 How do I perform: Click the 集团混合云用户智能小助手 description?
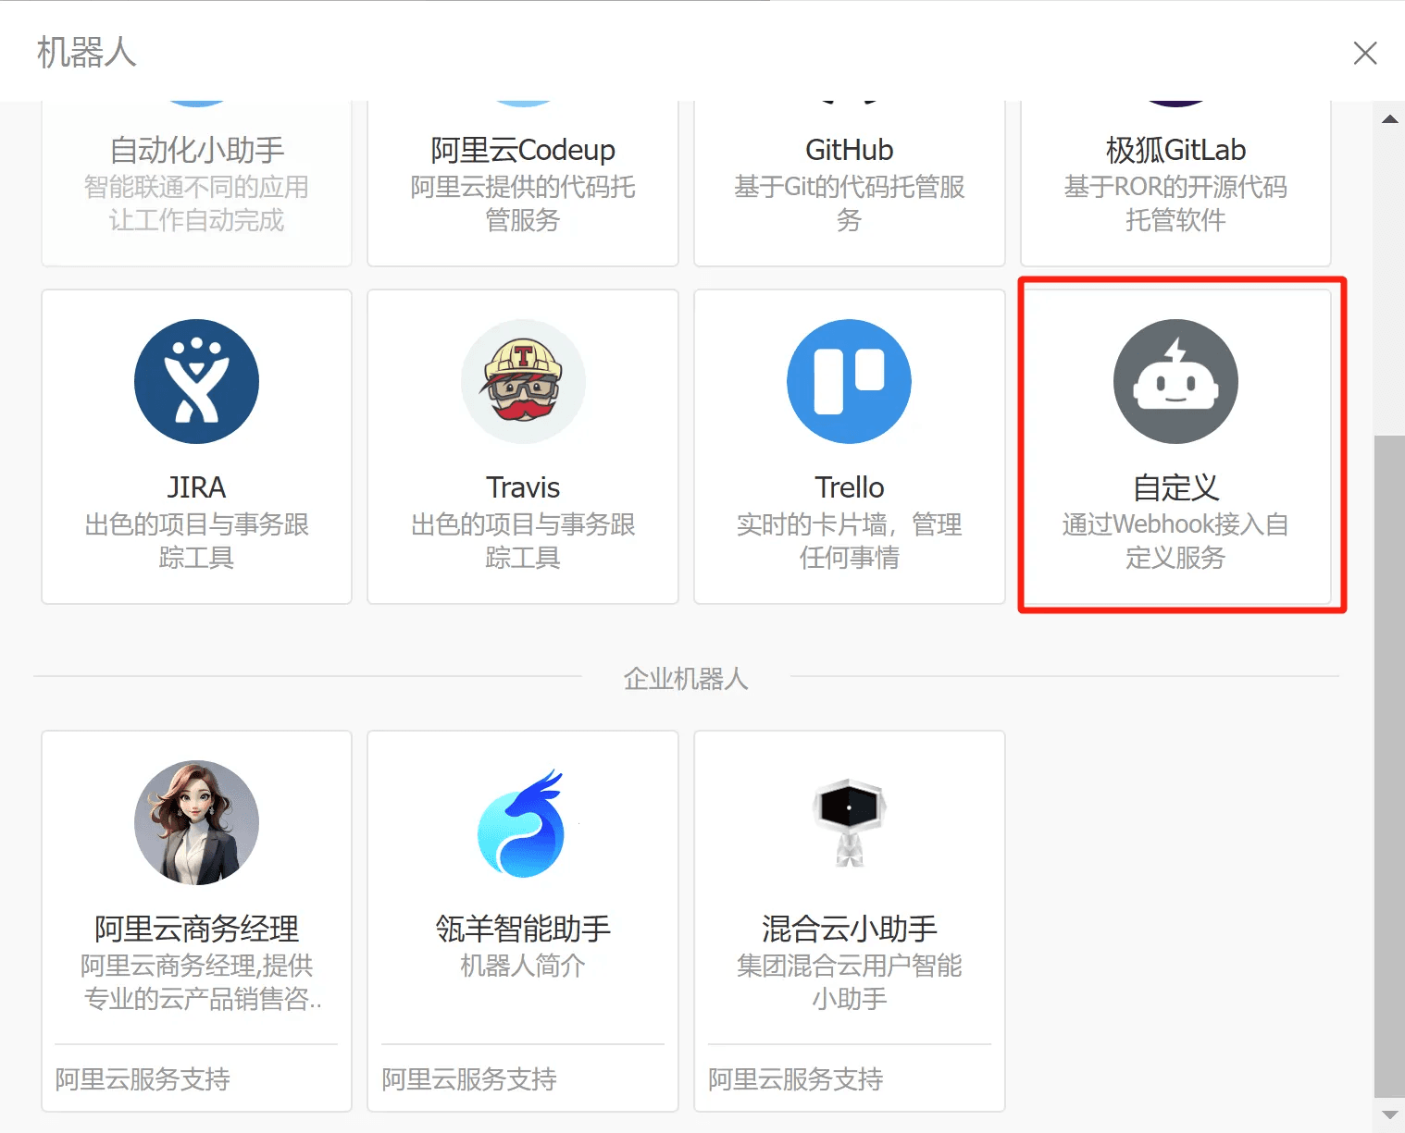point(849,982)
